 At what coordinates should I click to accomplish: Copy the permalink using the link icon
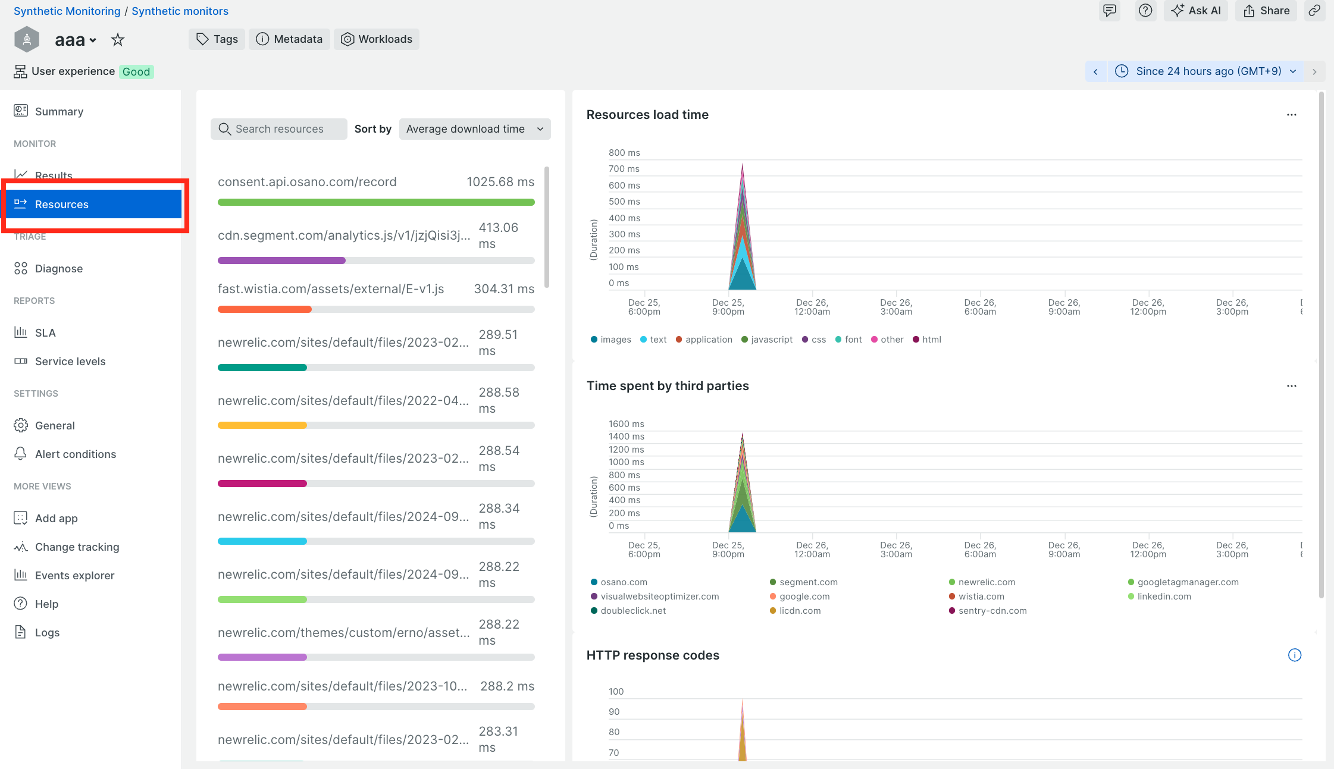[x=1314, y=11]
